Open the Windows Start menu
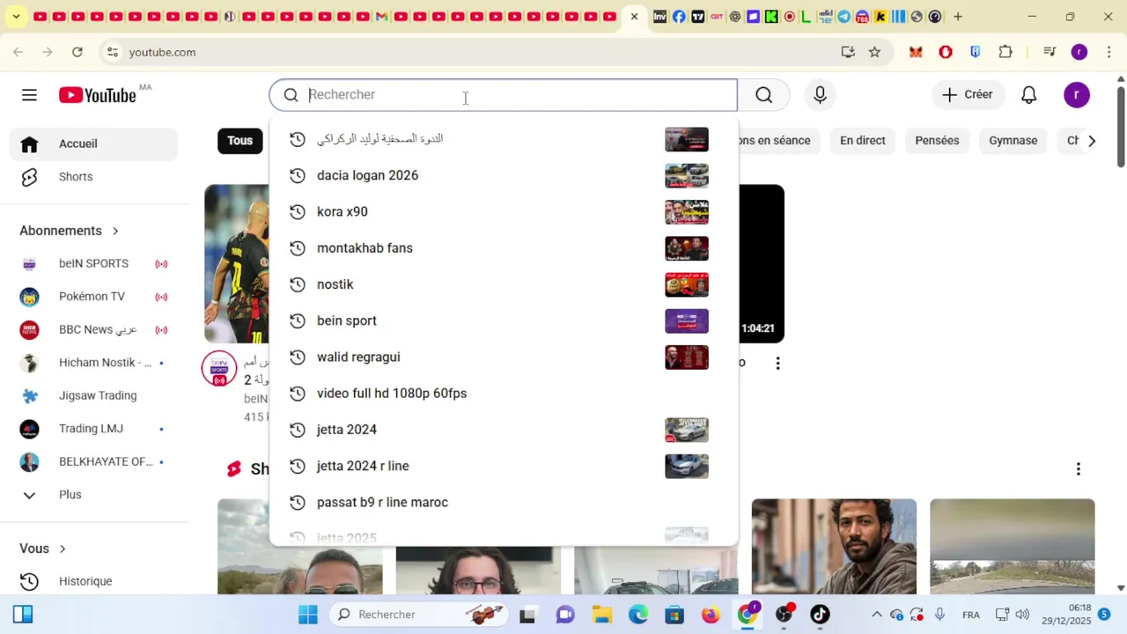This screenshot has height=634, width=1127. [x=307, y=615]
